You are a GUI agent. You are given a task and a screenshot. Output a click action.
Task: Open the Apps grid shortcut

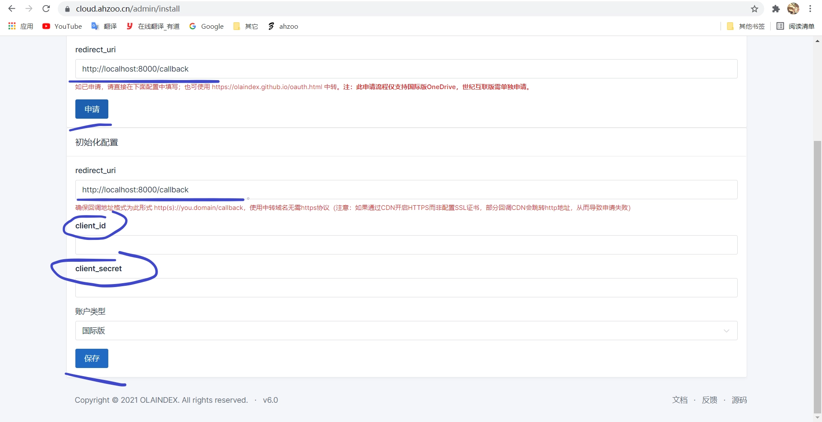pos(21,26)
